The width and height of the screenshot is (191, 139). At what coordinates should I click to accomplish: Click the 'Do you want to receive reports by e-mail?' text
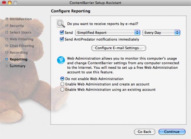coord(103,24)
